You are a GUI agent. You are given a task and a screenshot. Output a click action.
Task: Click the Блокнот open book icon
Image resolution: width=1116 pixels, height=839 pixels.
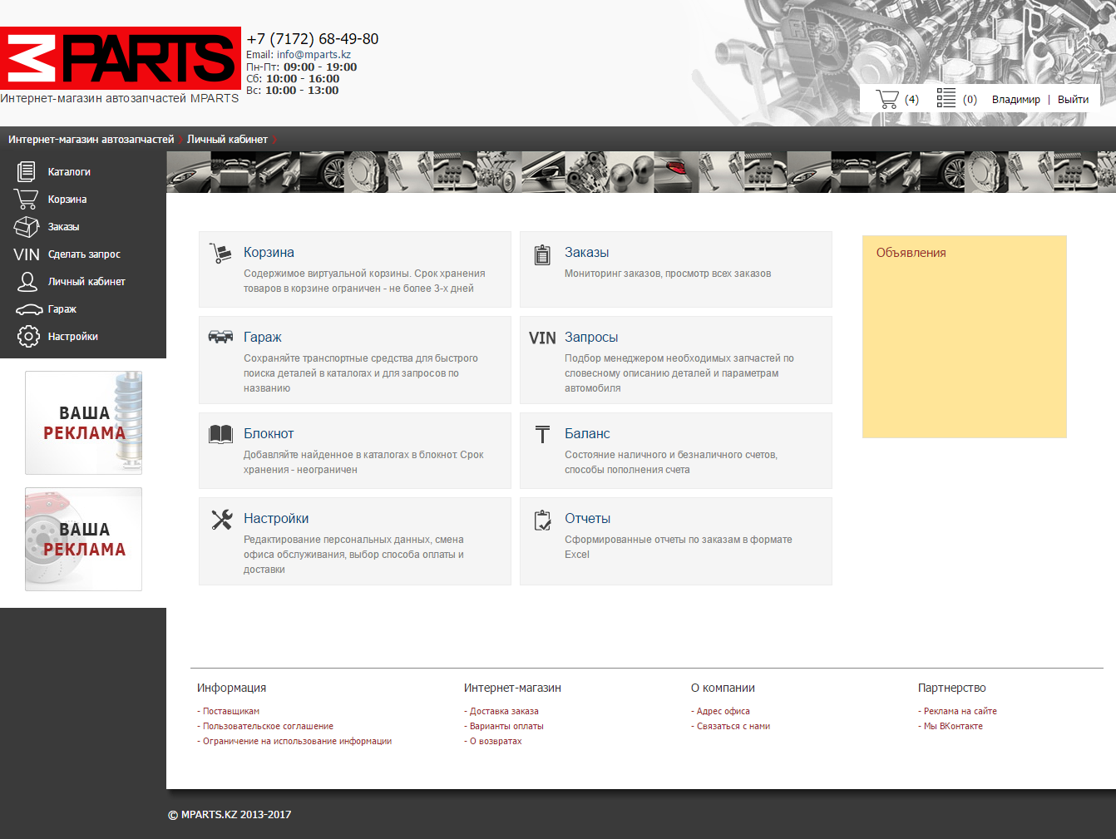pos(220,434)
